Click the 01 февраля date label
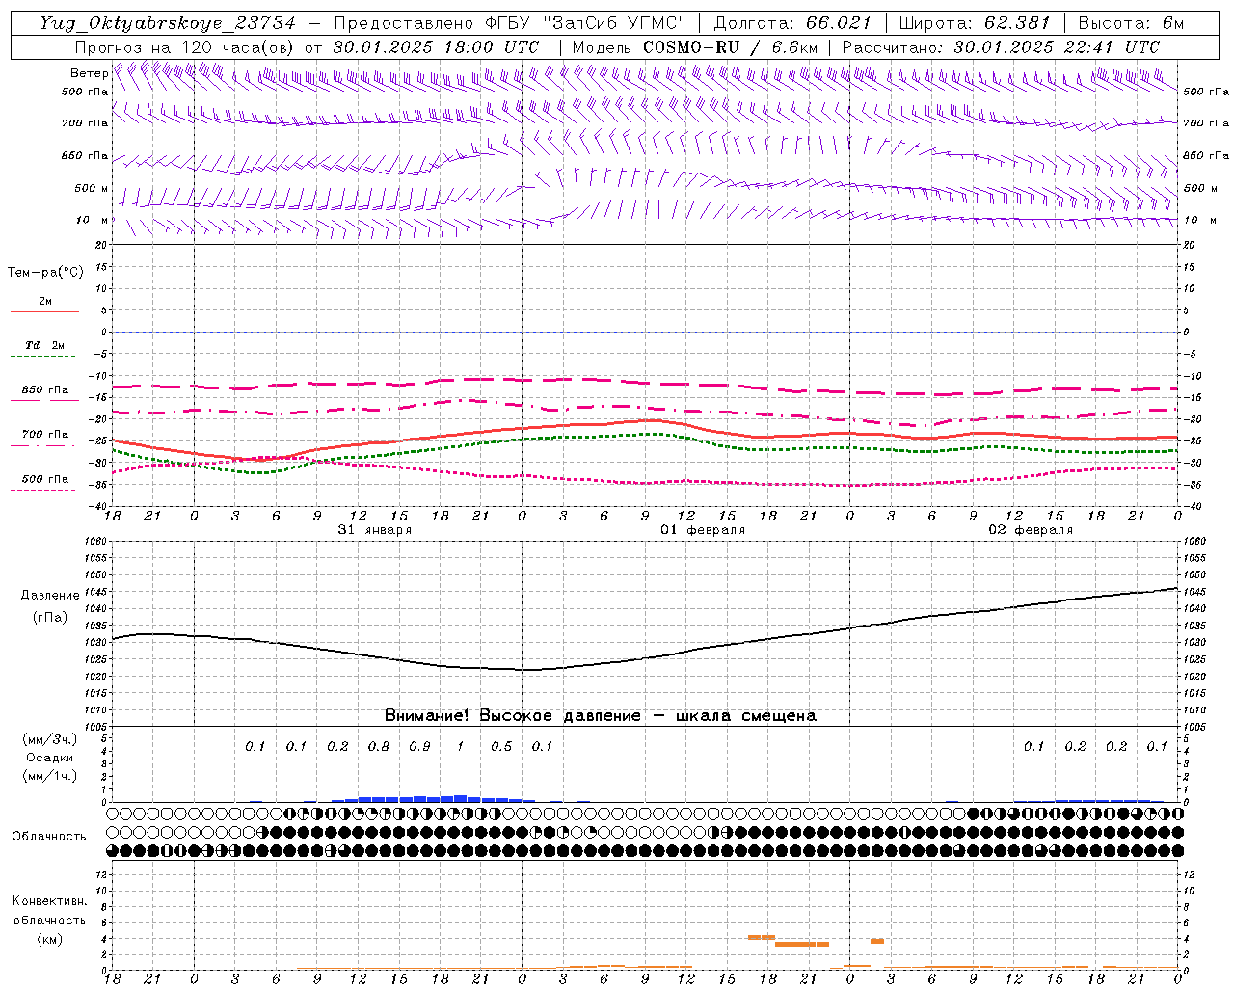Screen dimensions: 1234x987 703,530
